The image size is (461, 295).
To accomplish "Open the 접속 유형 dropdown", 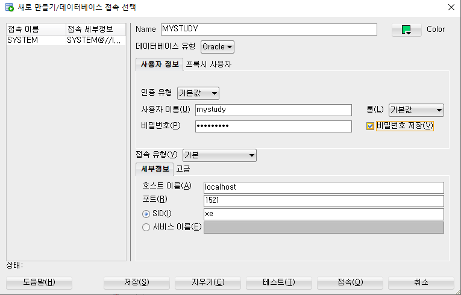I will (219, 155).
